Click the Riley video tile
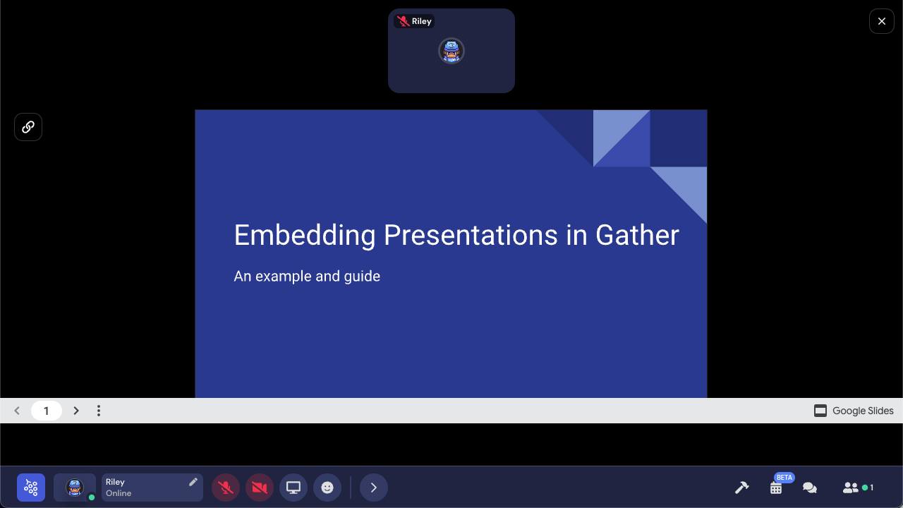 (x=451, y=51)
